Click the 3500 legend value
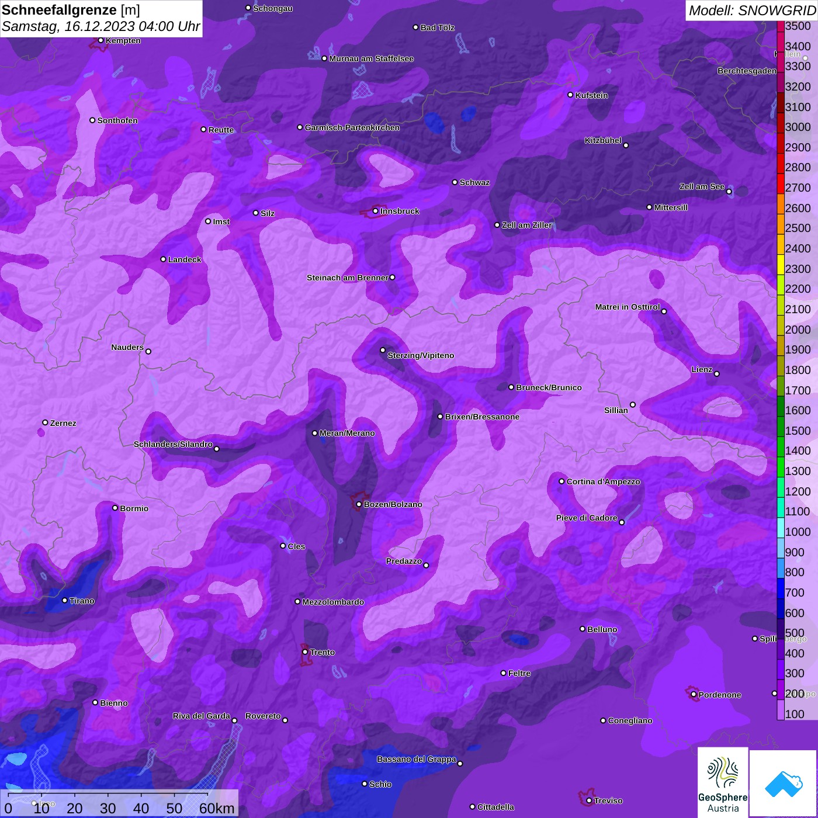 pyautogui.click(x=798, y=26)
